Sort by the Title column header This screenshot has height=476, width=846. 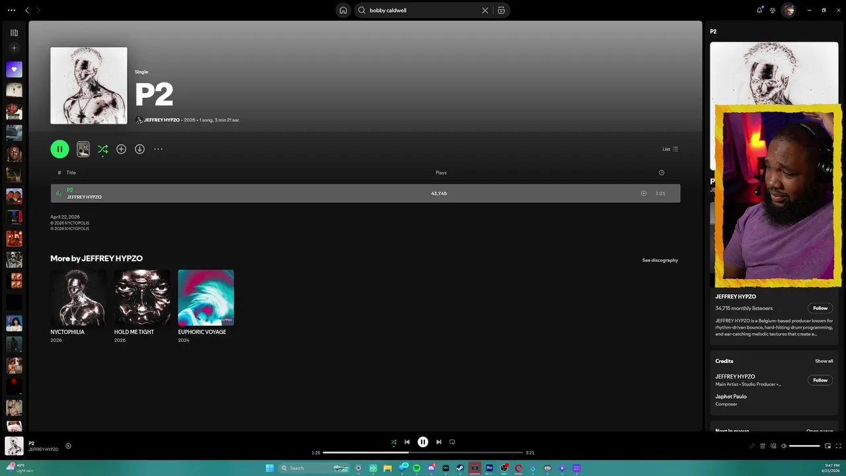(x=71, y=173)
